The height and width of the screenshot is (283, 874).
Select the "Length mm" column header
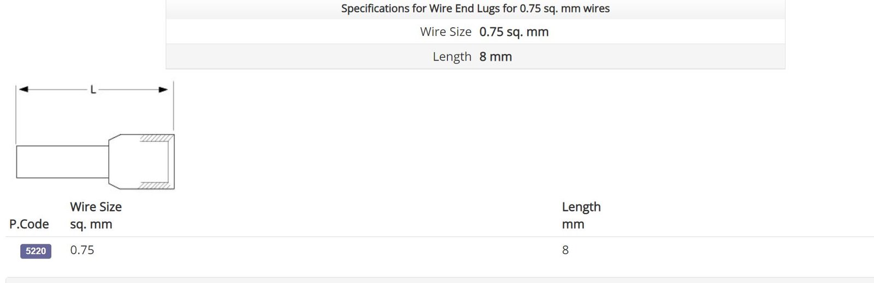tap(581, 215)
